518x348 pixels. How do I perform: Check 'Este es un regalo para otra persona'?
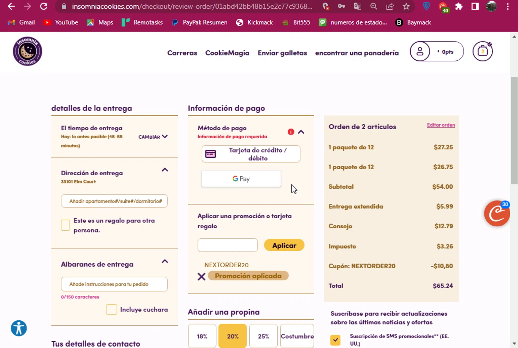66,225
